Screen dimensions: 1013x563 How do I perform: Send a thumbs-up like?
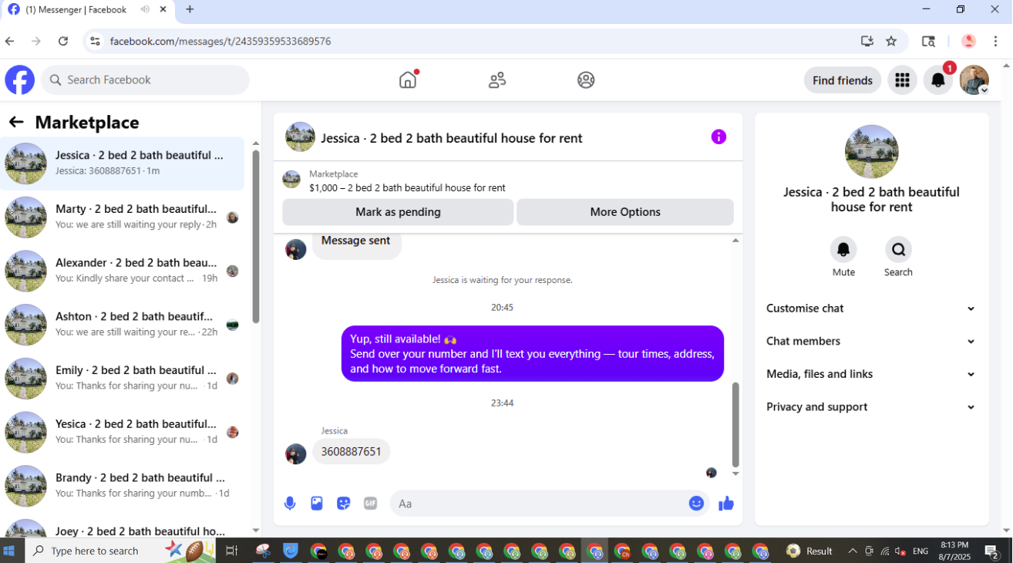point(726,504)
